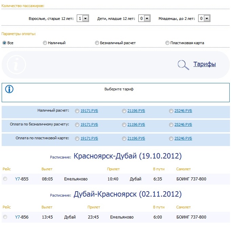The image size is (231, 229).
Task: Select the Безналичный расчет payment option
Action: 97,43
